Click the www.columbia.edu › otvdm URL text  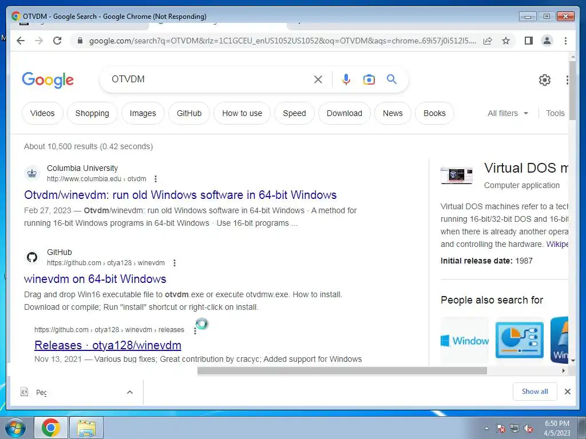96,179
